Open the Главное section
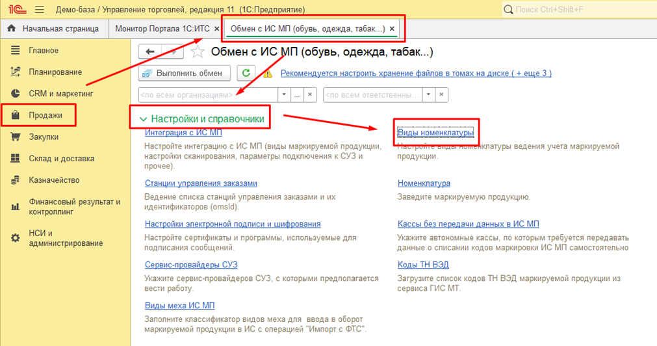The width and height of the screenshot is (657, 346). click(44, 50)
